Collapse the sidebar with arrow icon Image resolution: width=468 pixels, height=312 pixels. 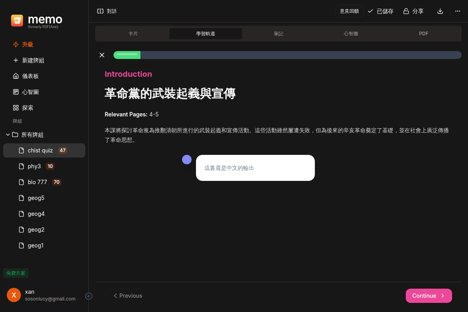[x=89, y=296]
